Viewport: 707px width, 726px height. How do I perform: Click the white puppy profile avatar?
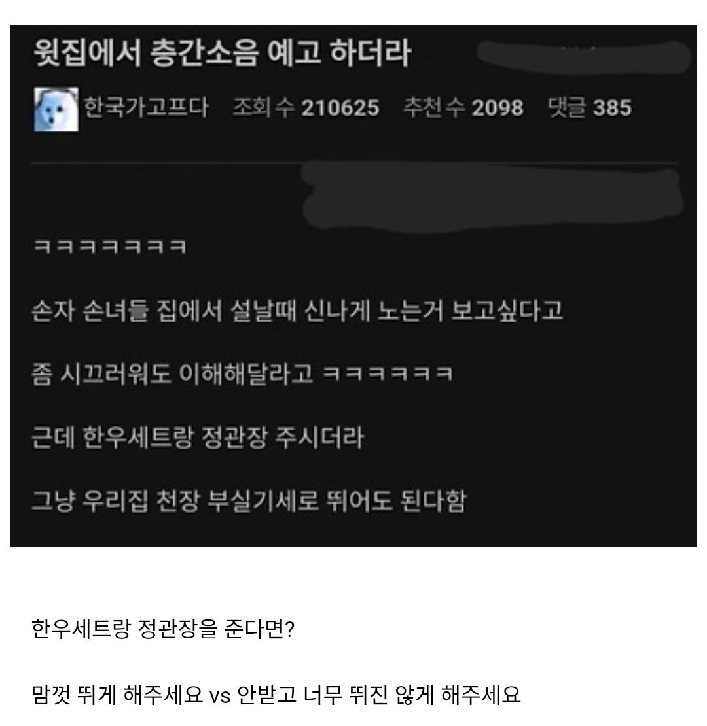(x=56, y=109)
